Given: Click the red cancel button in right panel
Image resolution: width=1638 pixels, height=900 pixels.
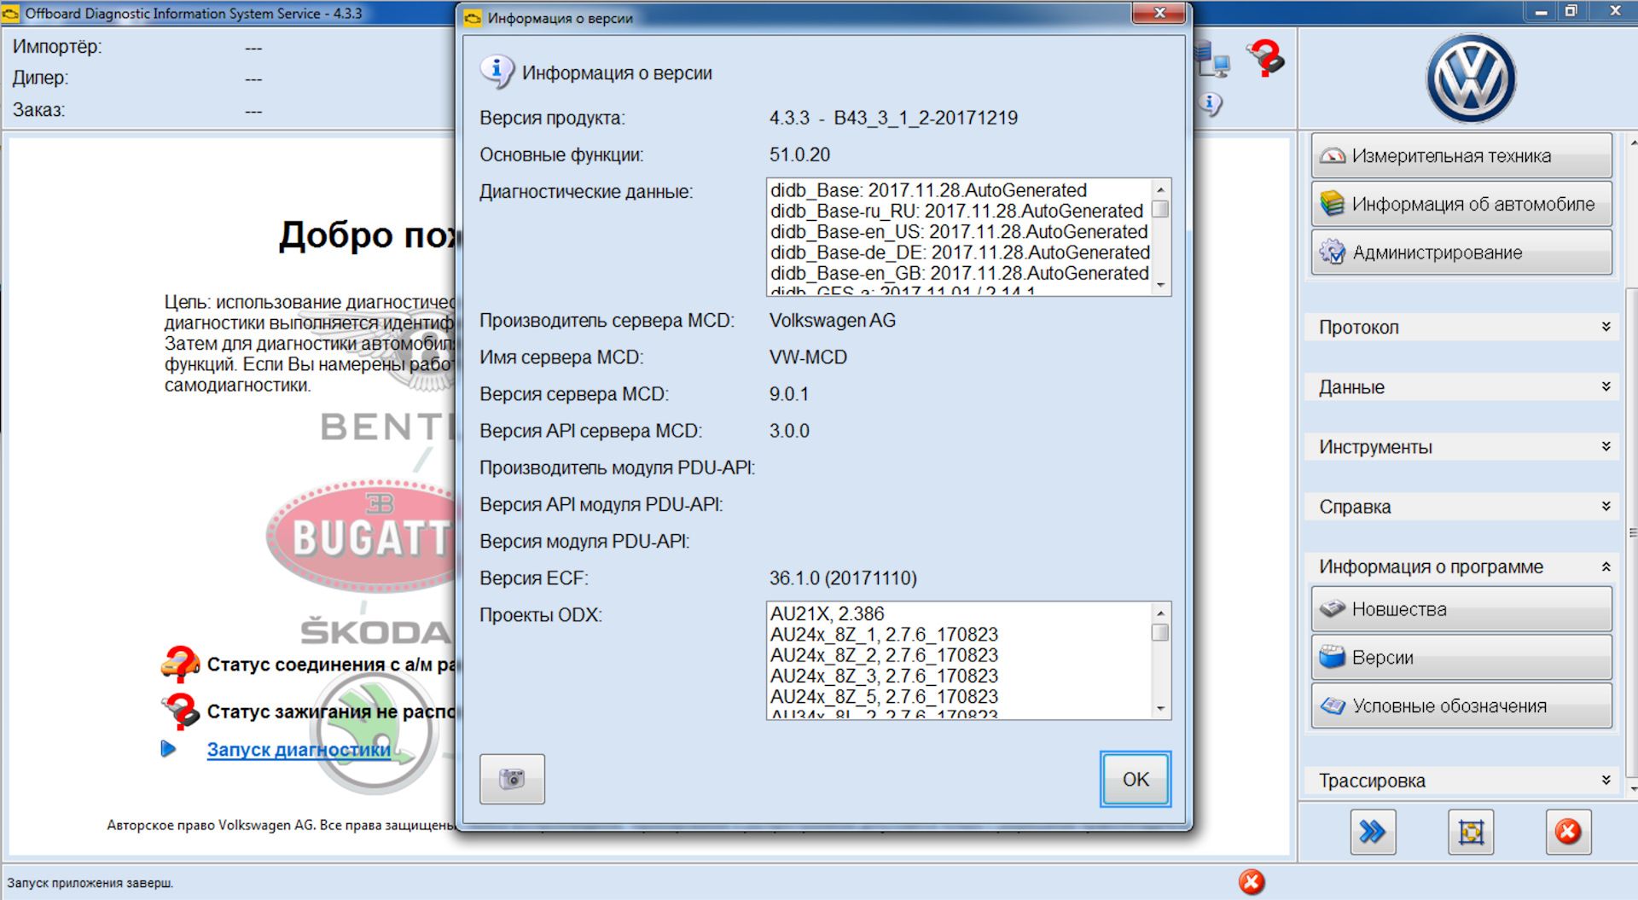Looking at the screenshot, I should (x=1568, y=832).
